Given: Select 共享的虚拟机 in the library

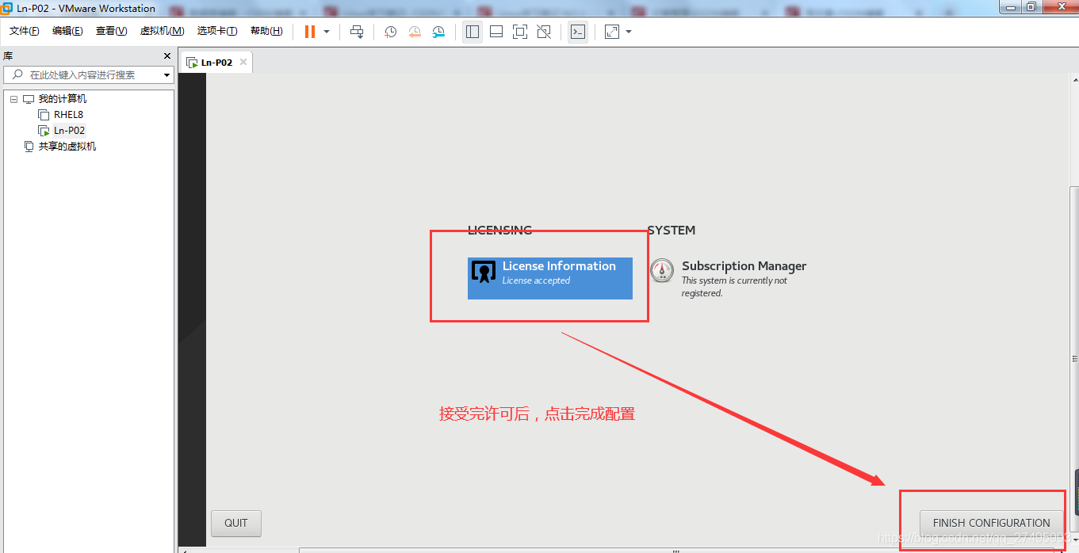Looking at the screenshot, I should [67, 147].
